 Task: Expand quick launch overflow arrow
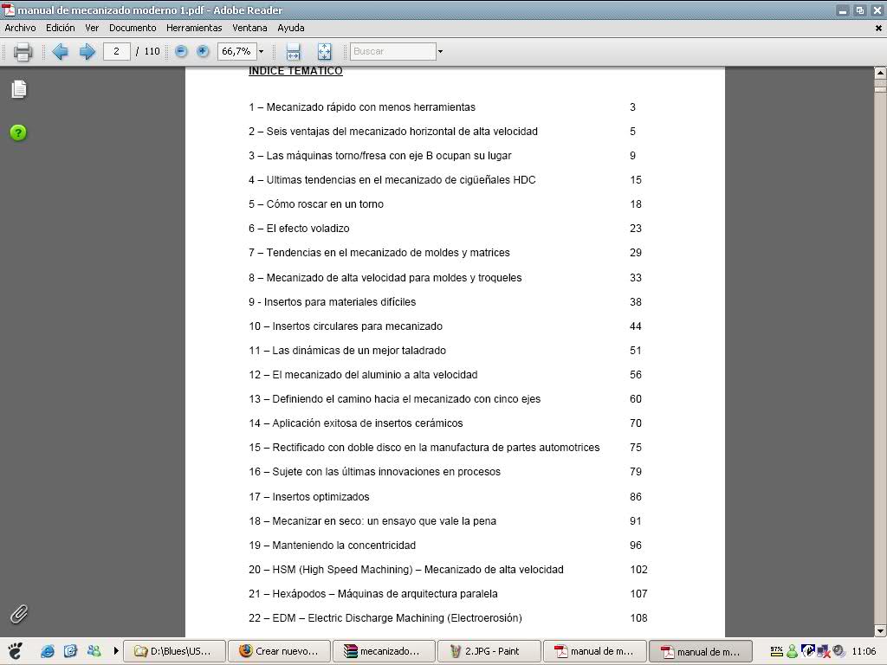116,651
